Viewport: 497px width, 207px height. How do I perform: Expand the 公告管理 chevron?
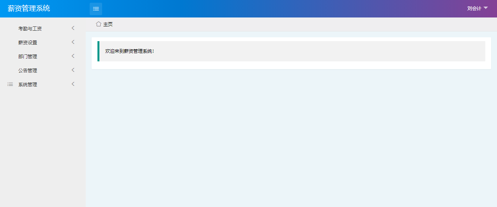click(x=73, y=70)
